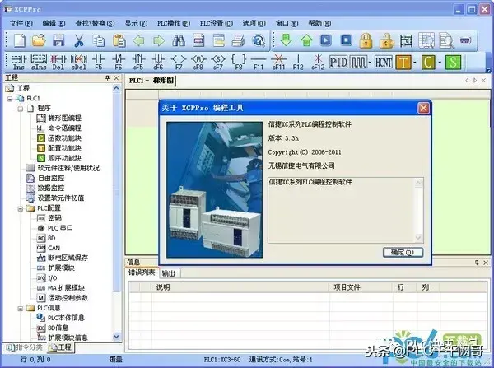This screenshot has width=494, height=368.
Task: Stop the PLC with the blue stop icon
Action: click(x=347, y=40)
